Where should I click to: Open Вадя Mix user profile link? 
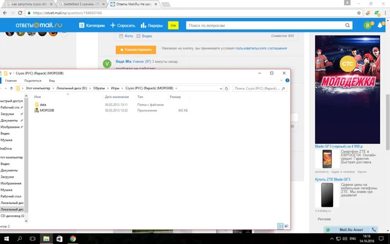pyautogui.click(x=124, y=61)
